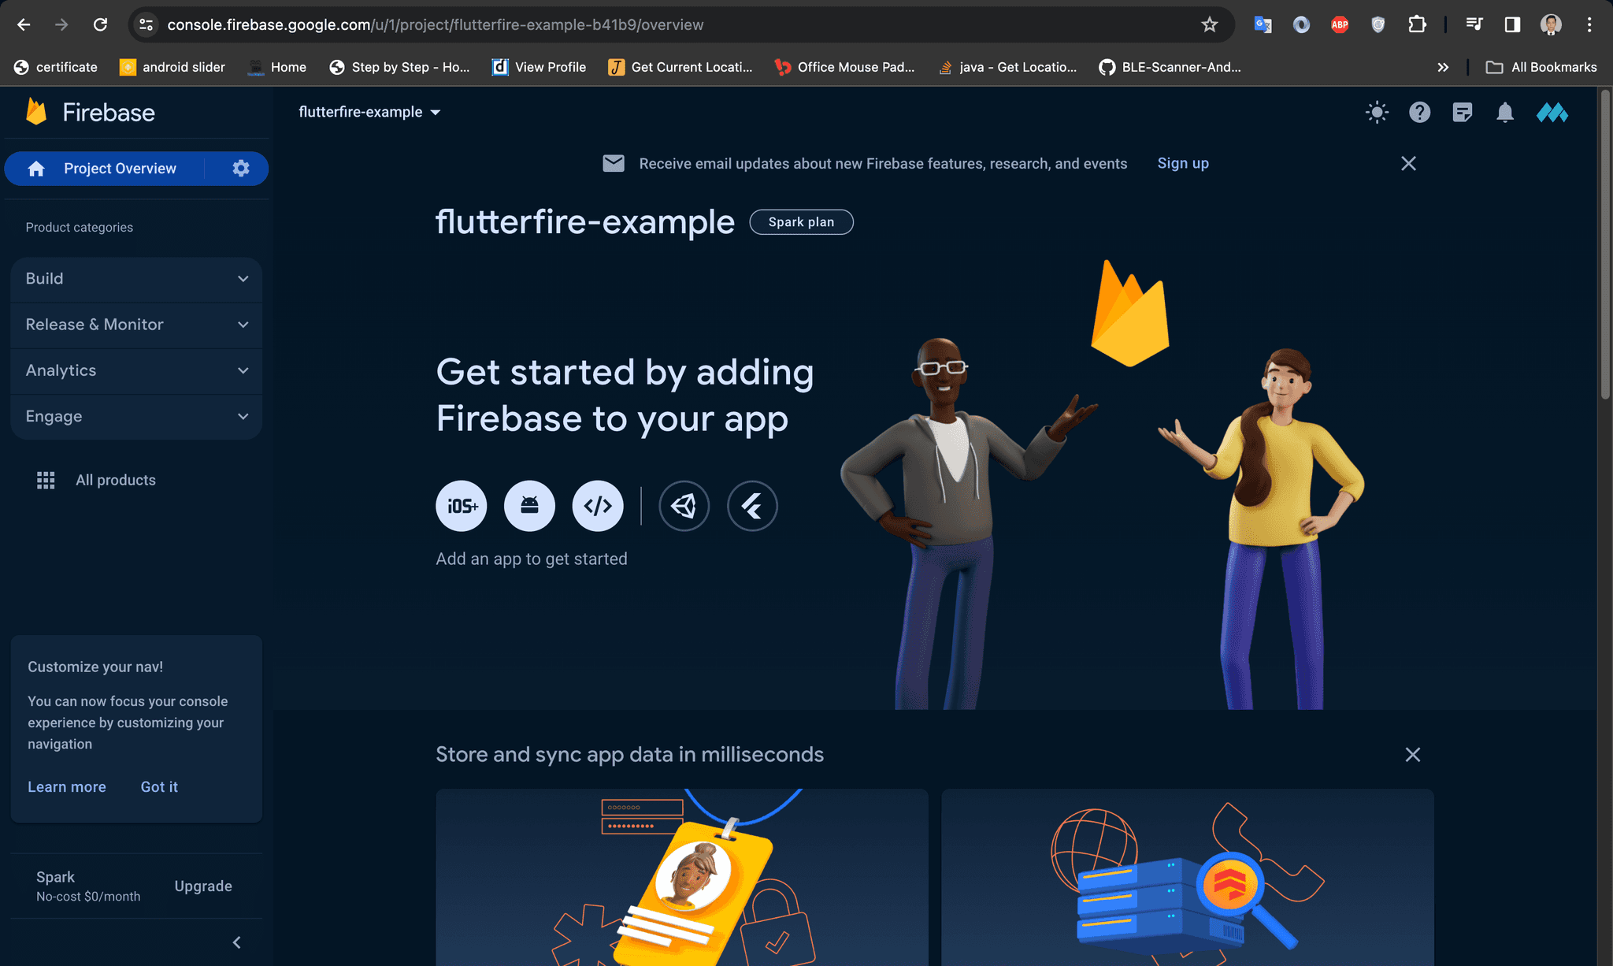
Task: Open the Office Mouse Pad... bookmark
Action: tap(845, 68)
